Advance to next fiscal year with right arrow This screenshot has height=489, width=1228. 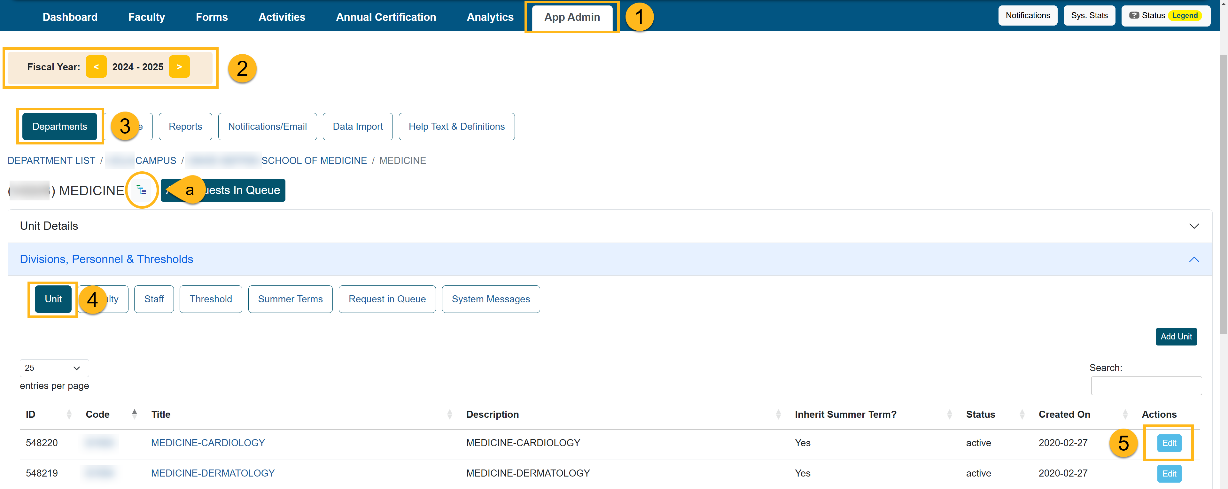point(179,67)
